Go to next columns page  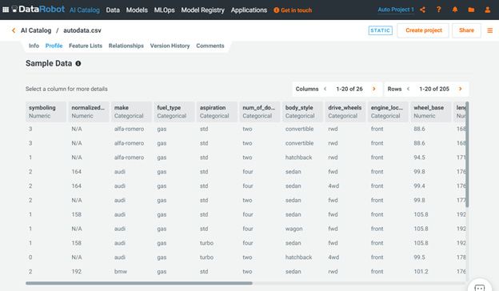click(x=374, y=89)
